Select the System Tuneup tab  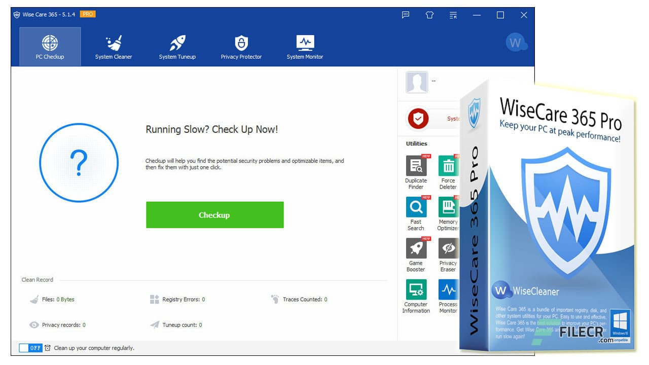[x=177, y=46]
